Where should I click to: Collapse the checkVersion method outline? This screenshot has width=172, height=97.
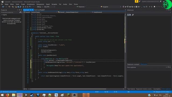point(32,55)
